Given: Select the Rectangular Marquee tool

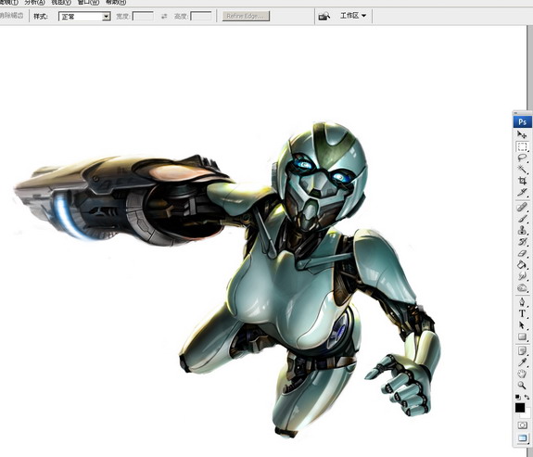Looking at the screenshot, I should tap(522, 146).
